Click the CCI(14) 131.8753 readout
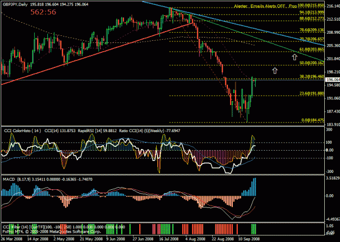This screenshot has height=242, width=340. (60, 131)
